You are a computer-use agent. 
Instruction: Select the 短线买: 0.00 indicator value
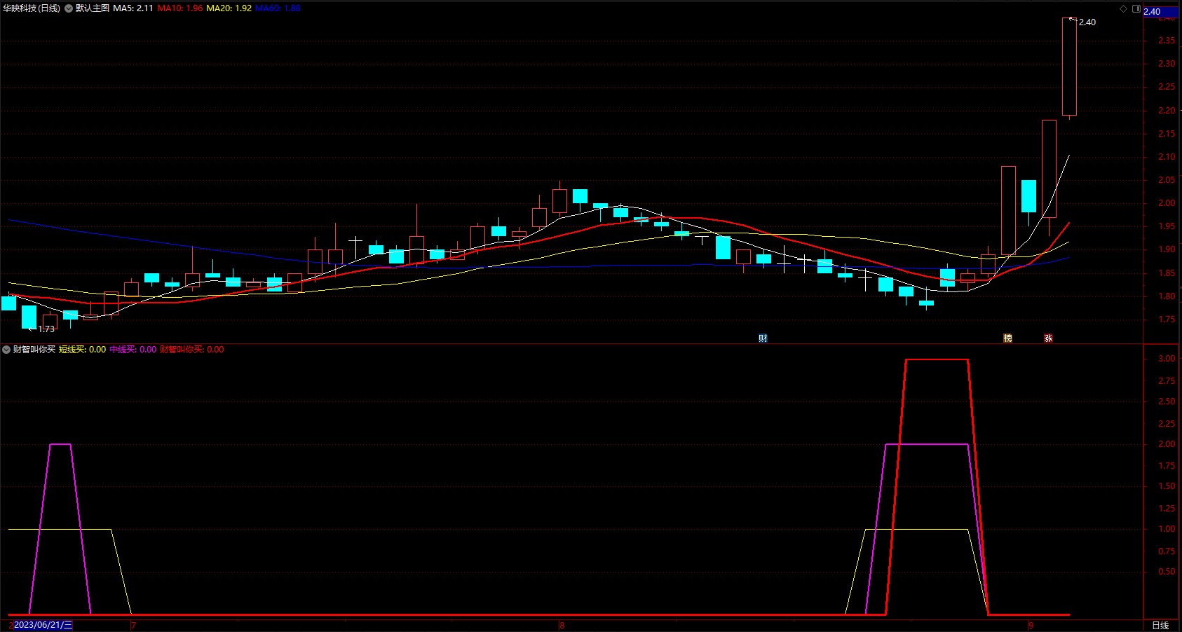pyautogui.click(x=82, y=349)
